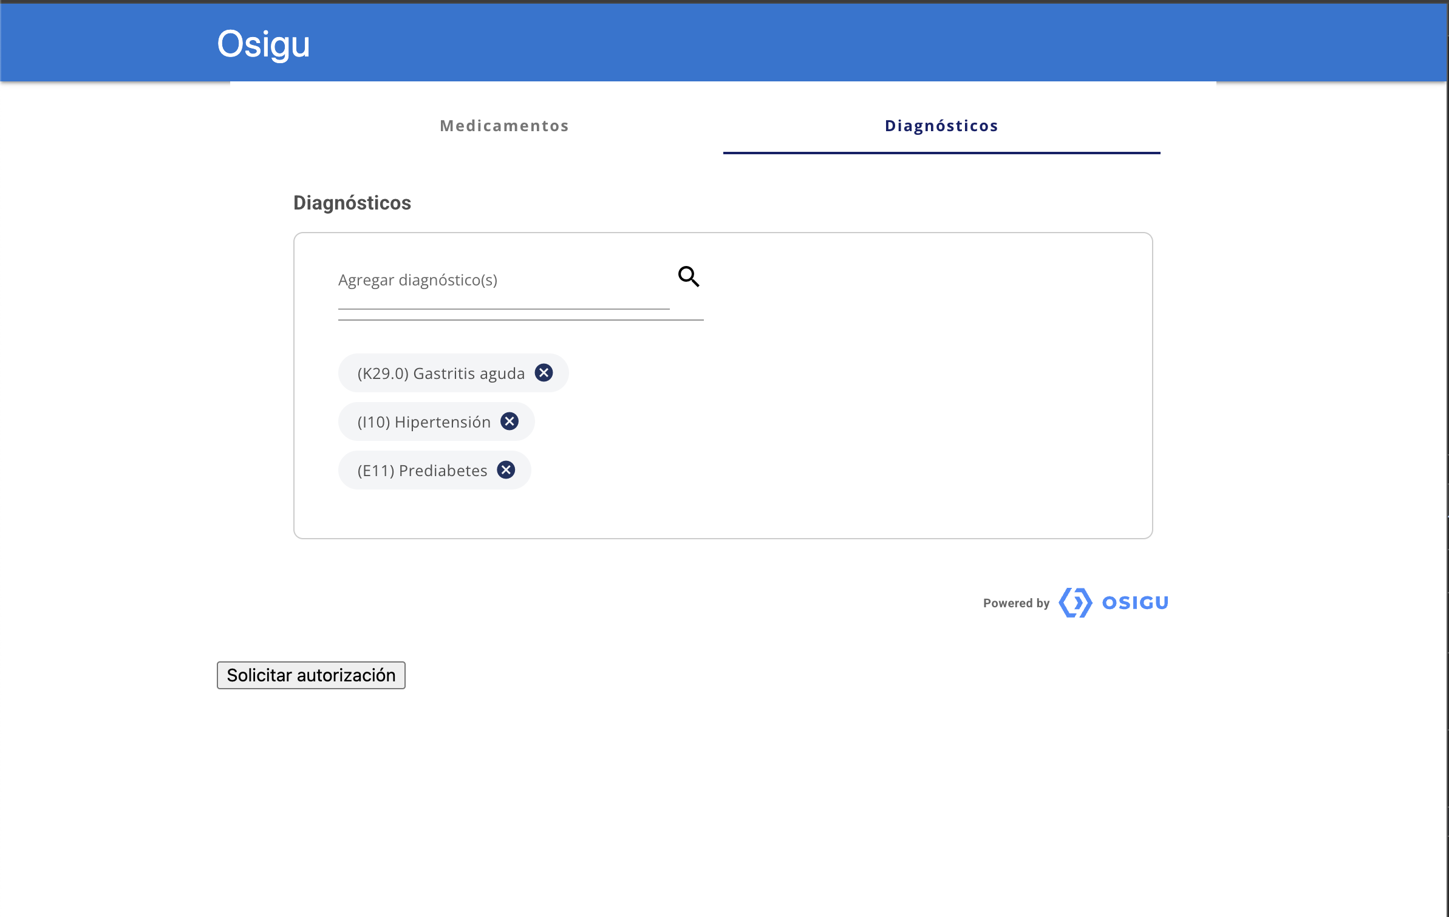Remove the Prediabetes diagnosis chip

point(506,469)
